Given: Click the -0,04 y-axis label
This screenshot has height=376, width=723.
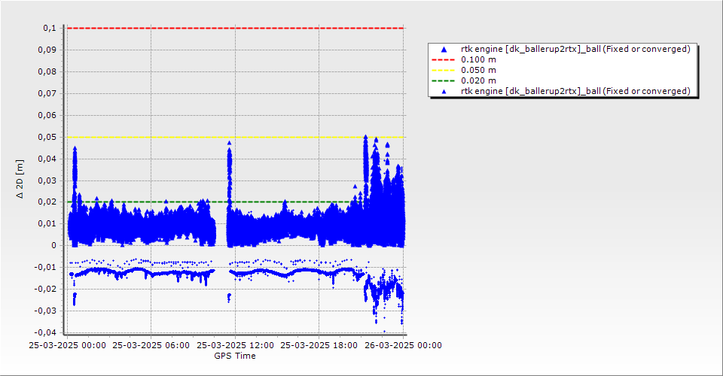Looking at the screenshot, I should click(45, 332).
